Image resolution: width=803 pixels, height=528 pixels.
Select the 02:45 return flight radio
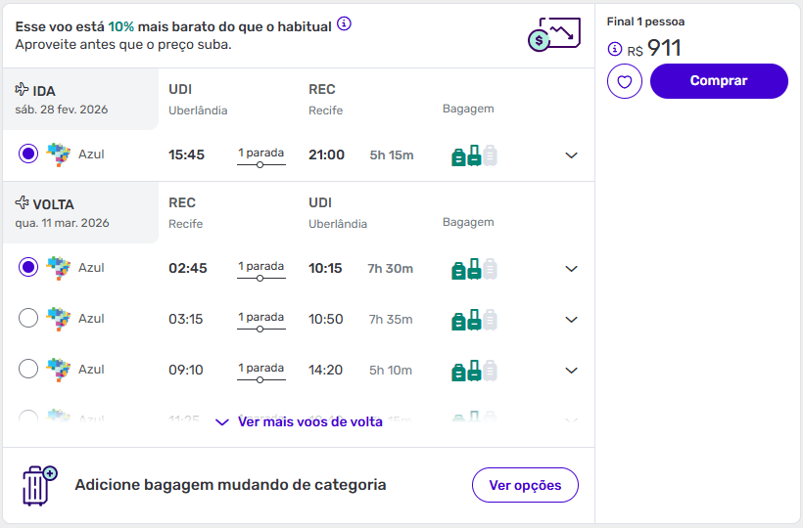click(28, 267)
